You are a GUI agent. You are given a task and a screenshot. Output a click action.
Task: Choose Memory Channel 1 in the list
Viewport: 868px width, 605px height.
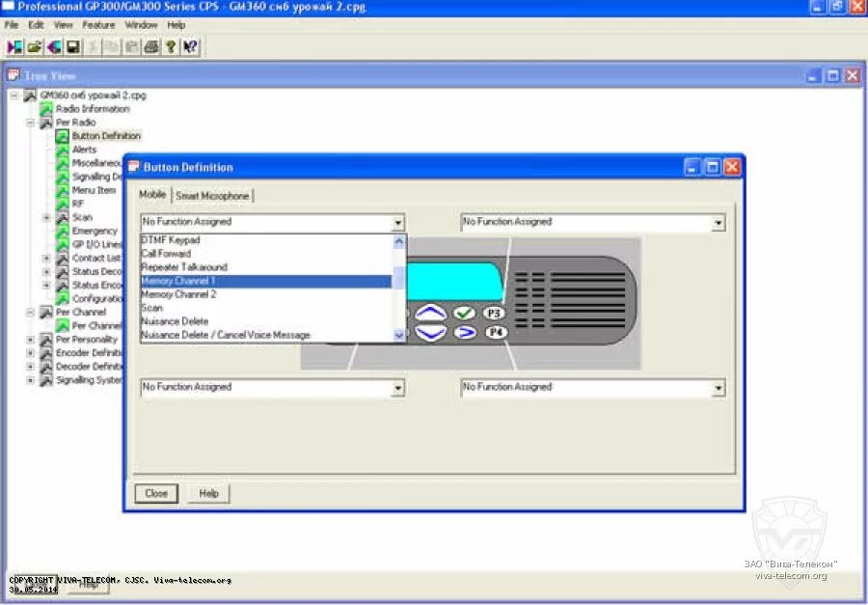(x=266, y=281)
